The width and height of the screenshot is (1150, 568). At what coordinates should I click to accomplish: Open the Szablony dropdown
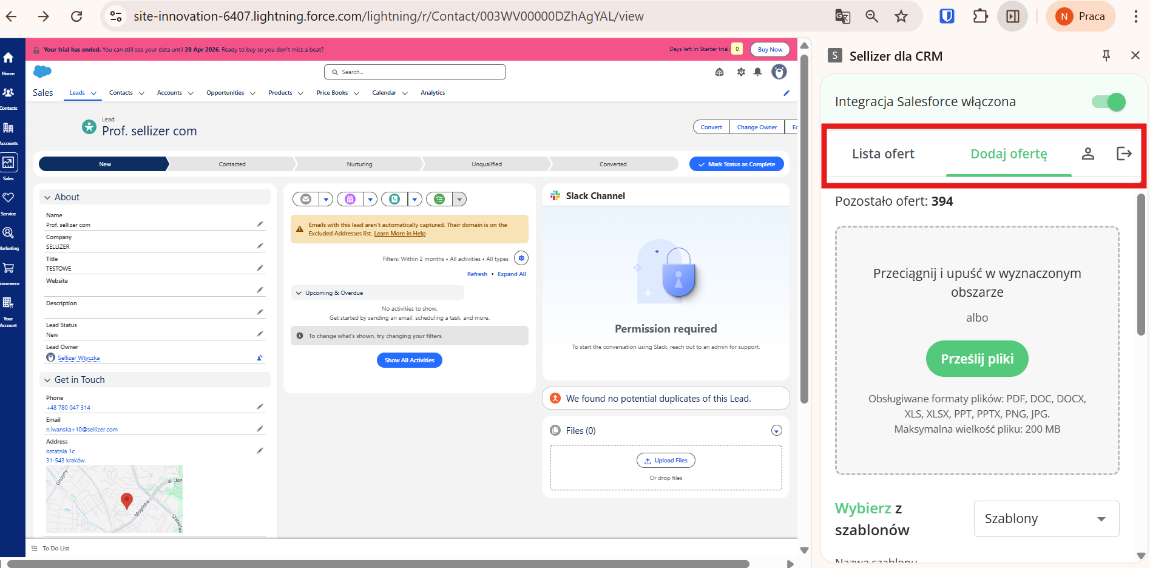point(1046,519)
